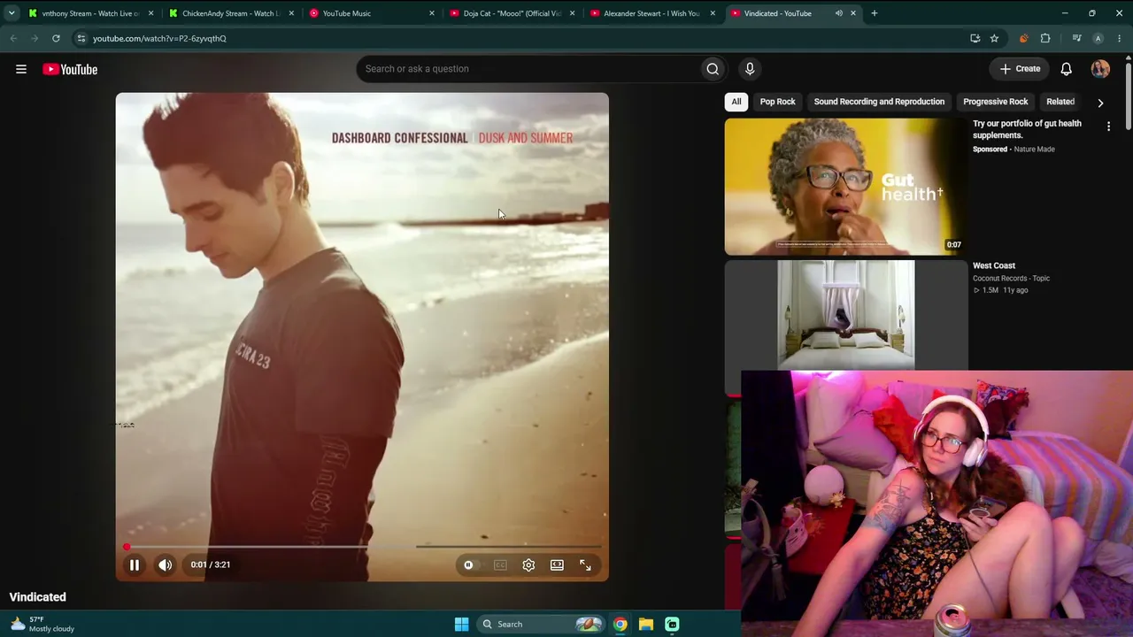Open the Windows Start menu
The height and width of the screenshot is (637, 1133).
(461, 624)
